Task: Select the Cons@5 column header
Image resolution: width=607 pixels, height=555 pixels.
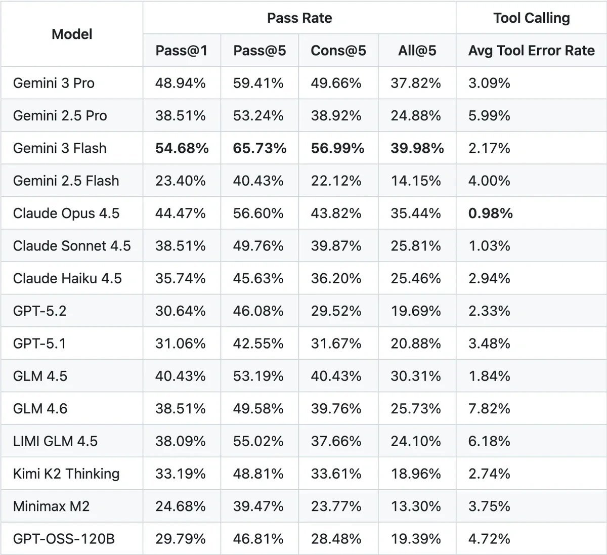Action: [x=338, y=51]
